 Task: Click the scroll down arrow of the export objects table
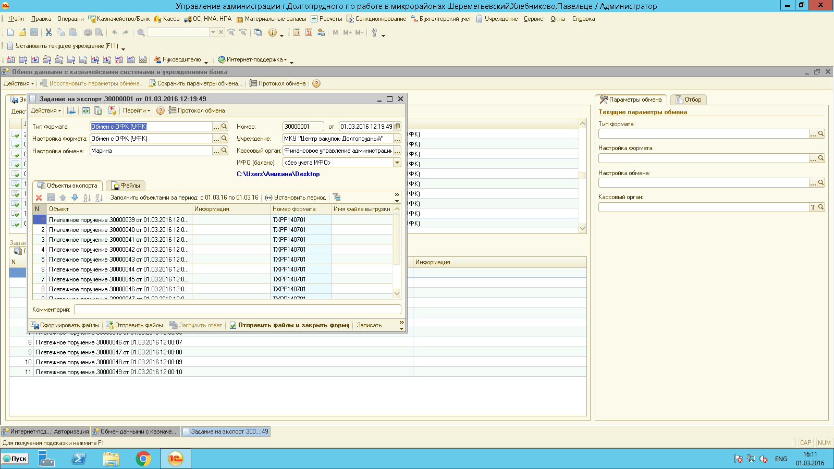(397, 293)
